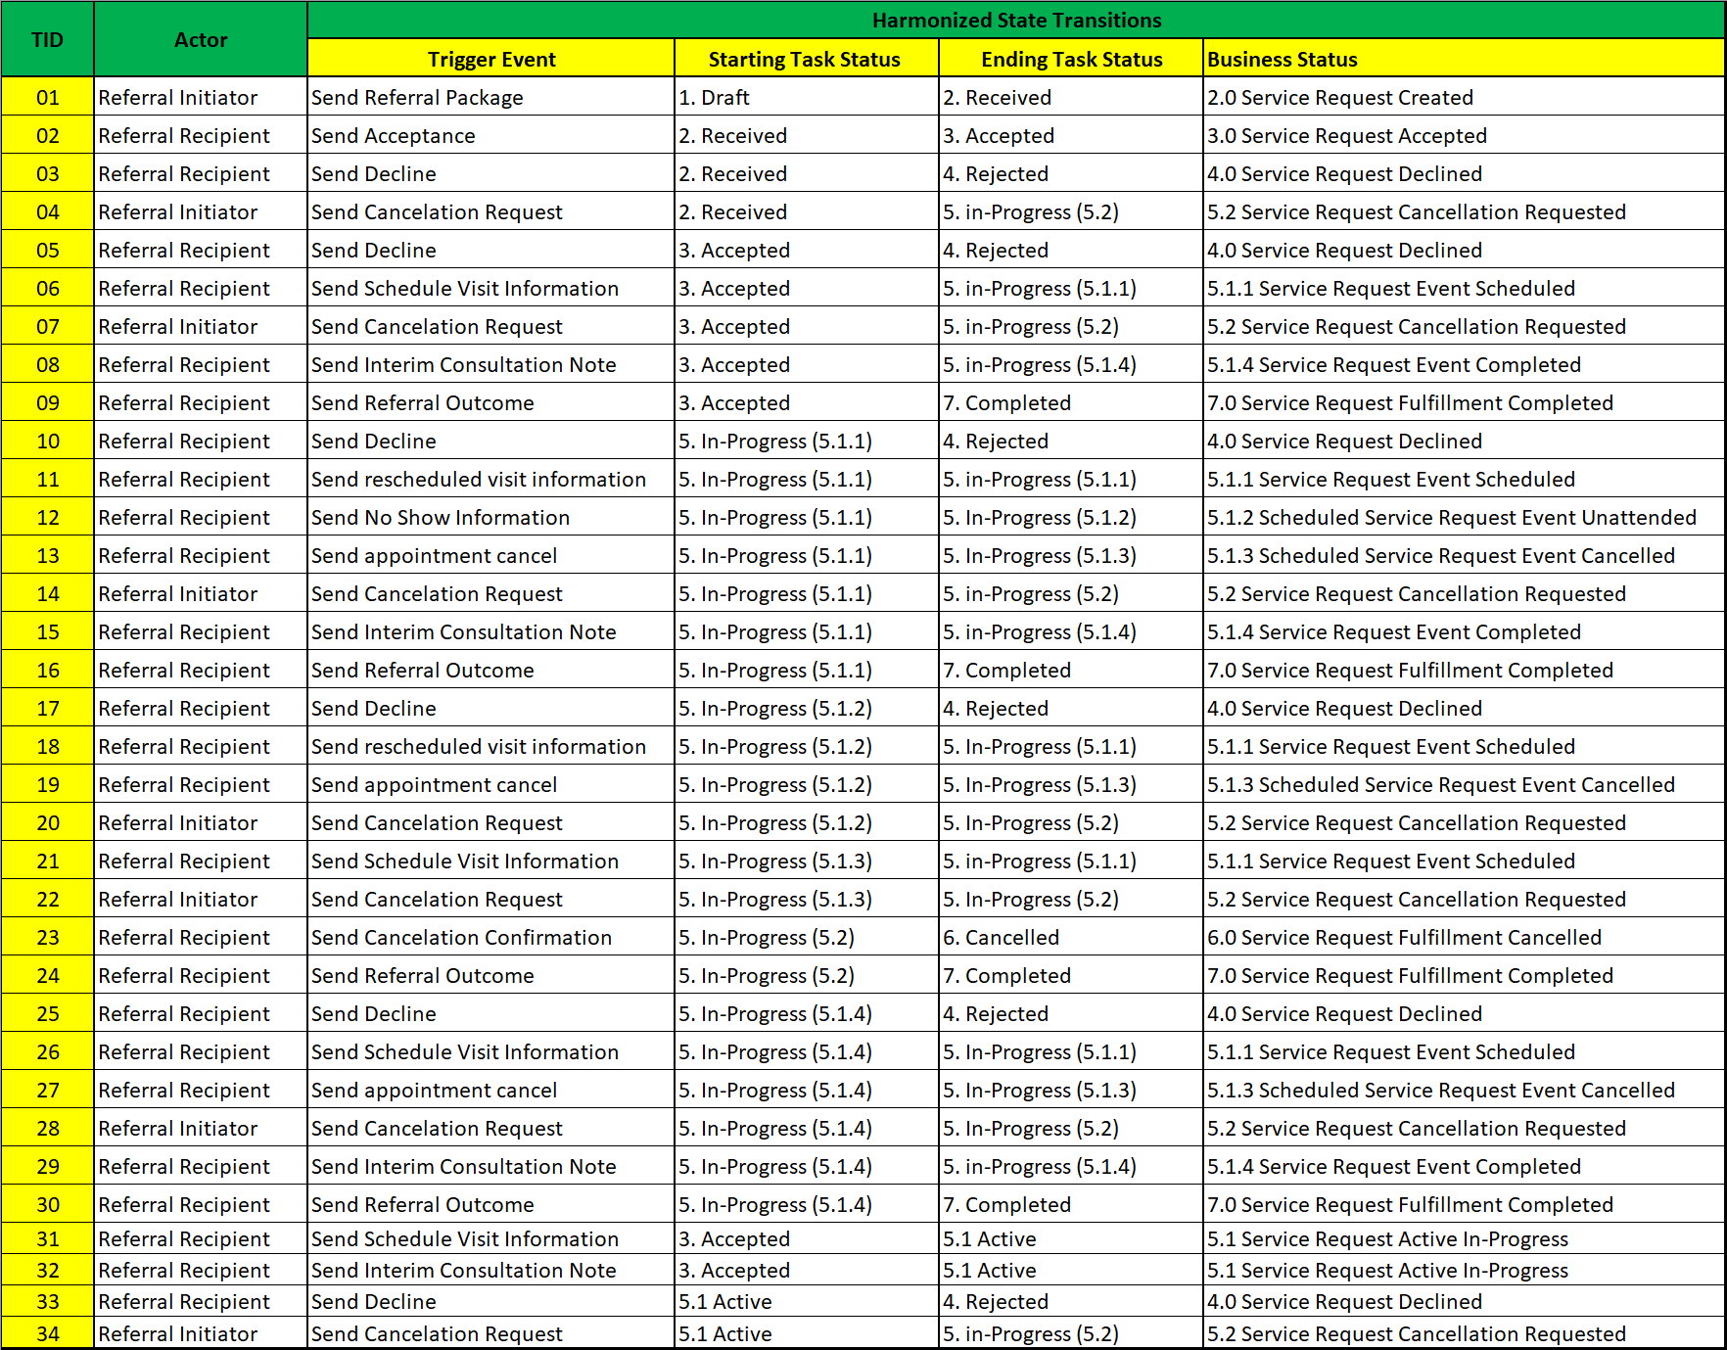Click the TID column header
Image resolution: width=1727 pixels, height=1350 pixels.
click(x=47, y=40)
